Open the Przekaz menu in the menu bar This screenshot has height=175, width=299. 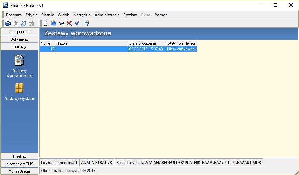coord(130,15)
